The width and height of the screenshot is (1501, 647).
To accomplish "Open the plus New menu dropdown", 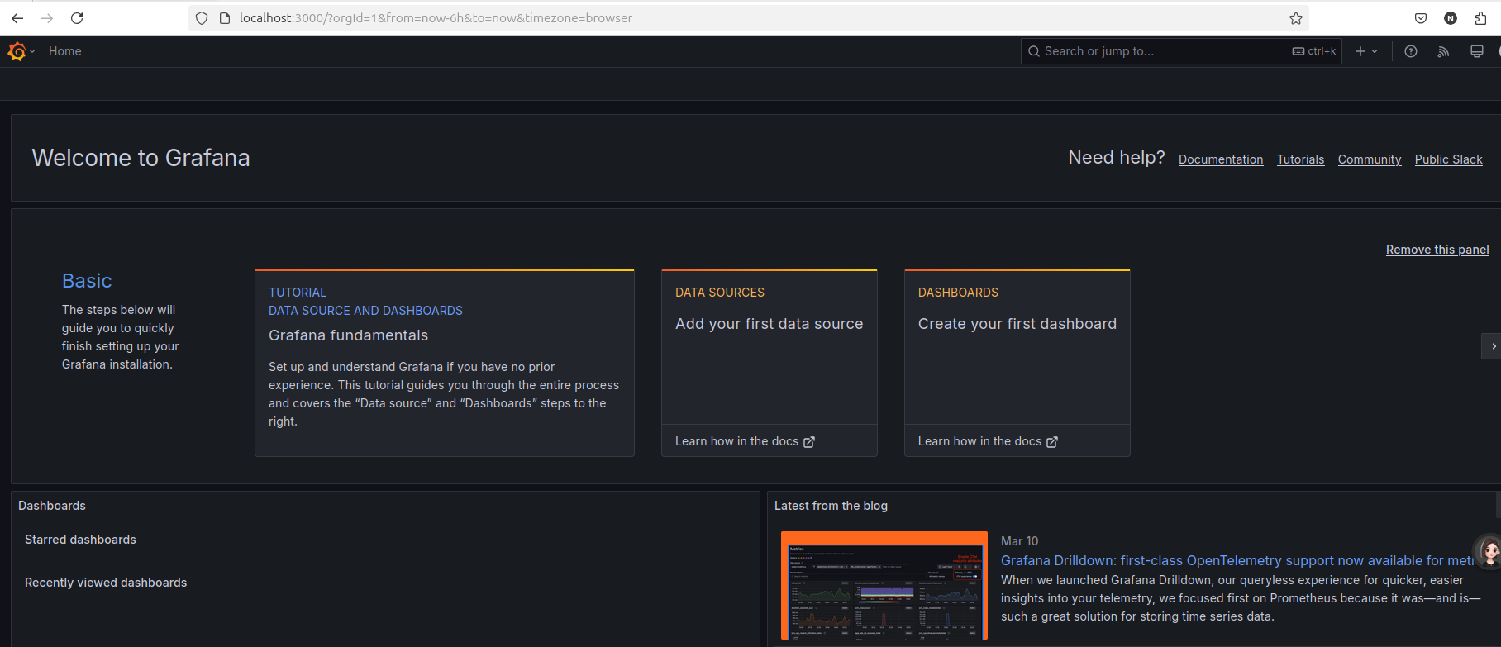I will point(1366,51).
